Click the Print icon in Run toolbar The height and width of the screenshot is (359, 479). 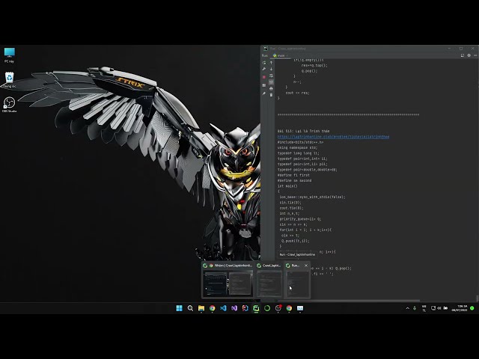coord(271,88)
